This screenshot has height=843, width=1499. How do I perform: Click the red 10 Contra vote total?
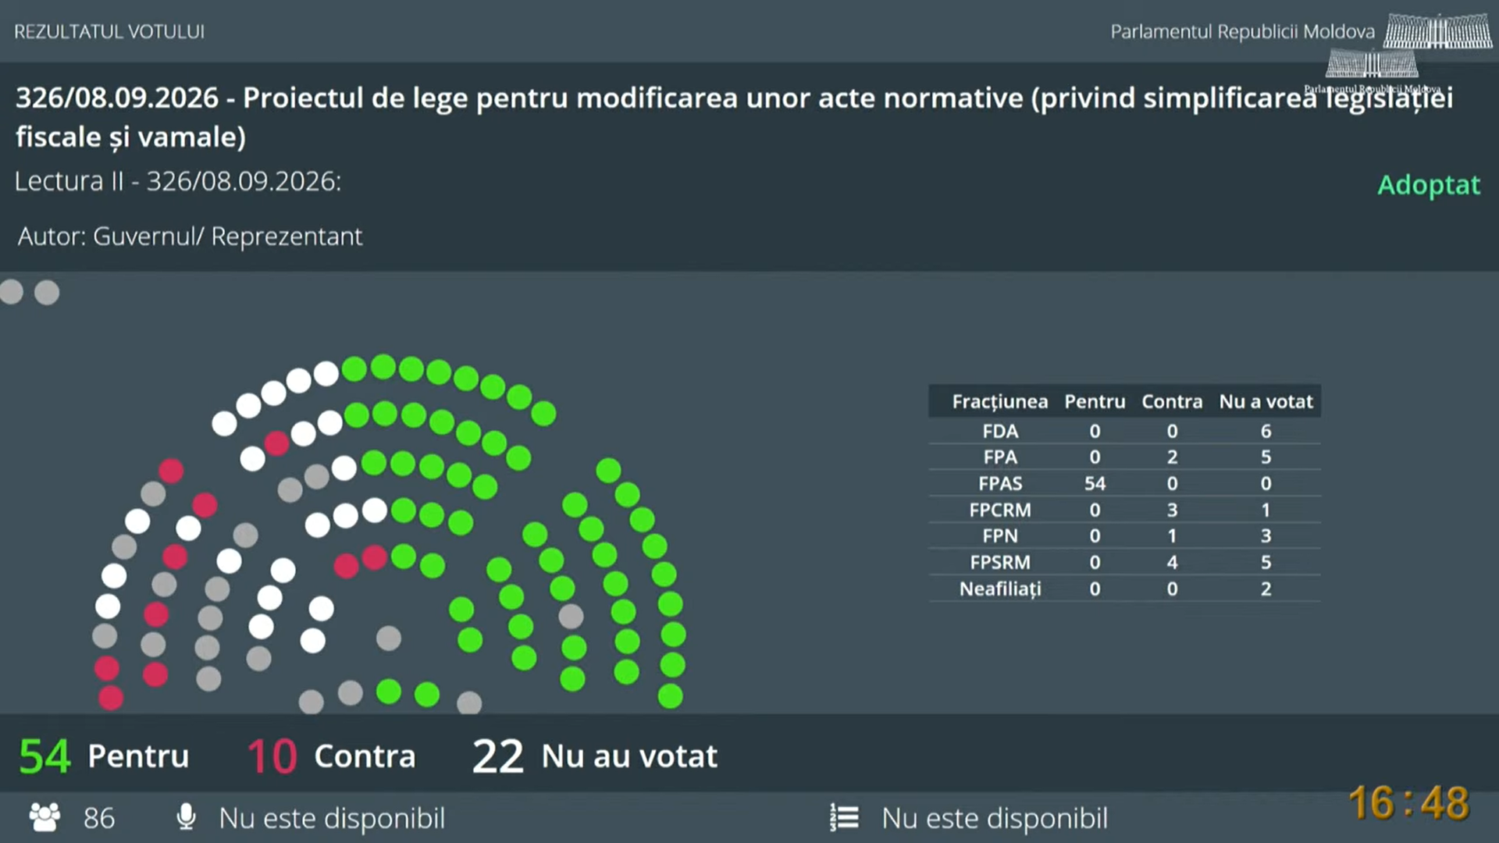pos(331,756)
